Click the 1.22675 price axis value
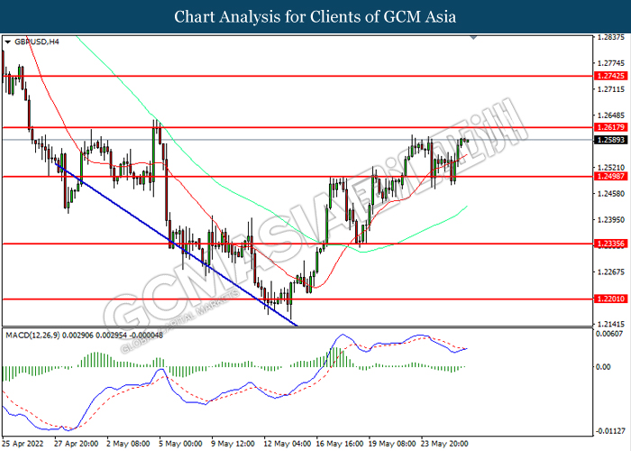 [x=611, y=272]
